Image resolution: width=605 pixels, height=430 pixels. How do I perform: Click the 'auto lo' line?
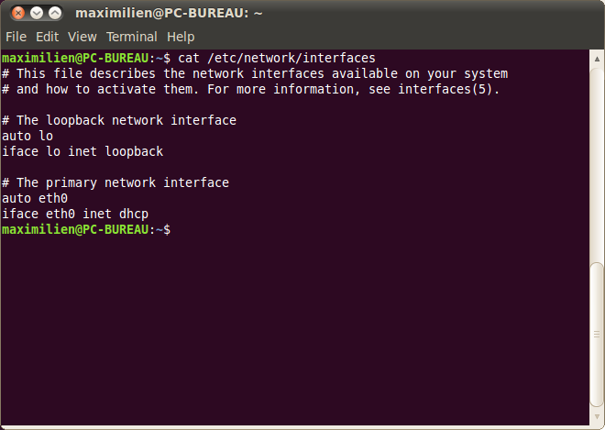tap(27, 136)
